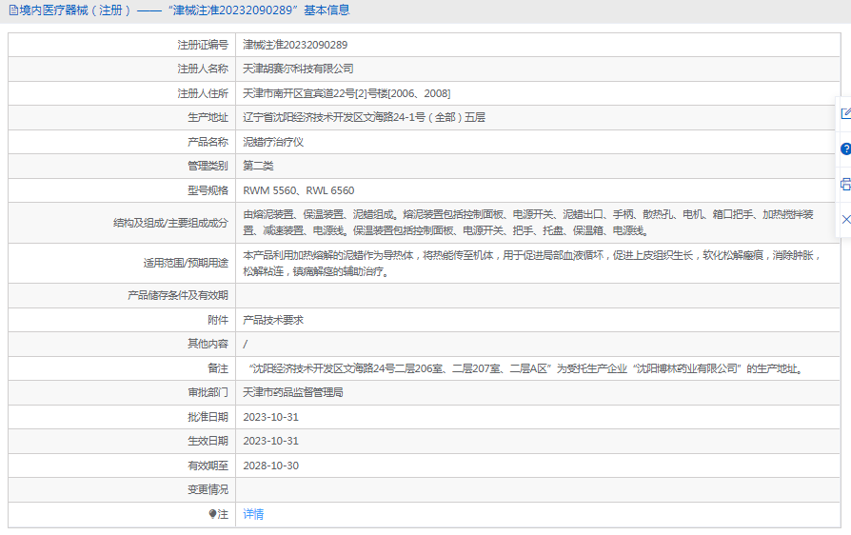Click the 有效期至 label
This screenshot has height=535, width=851.
coord(208,466)
